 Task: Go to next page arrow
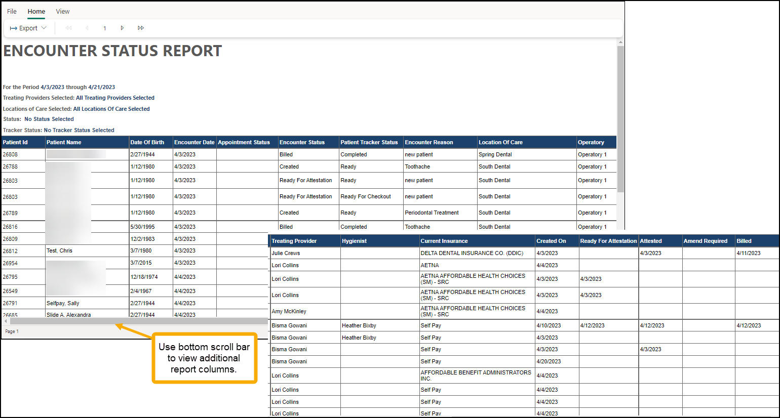point(122,28)
